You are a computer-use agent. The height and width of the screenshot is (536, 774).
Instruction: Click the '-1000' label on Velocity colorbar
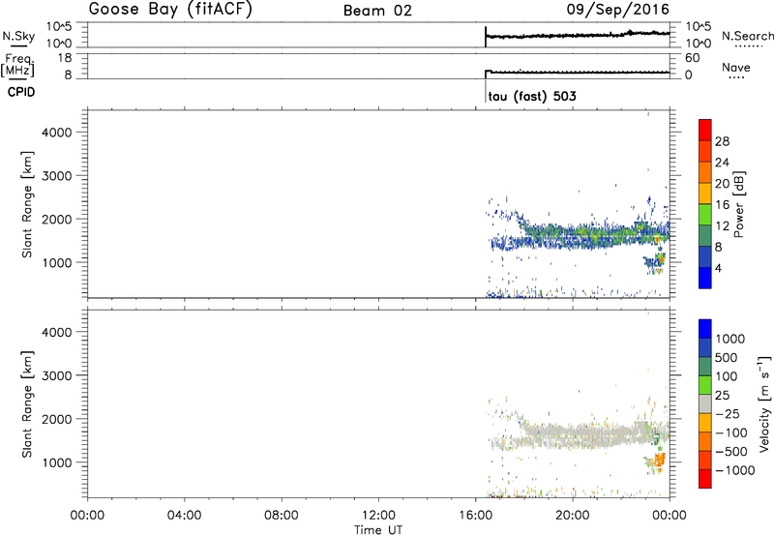click(x=734, y=470)
